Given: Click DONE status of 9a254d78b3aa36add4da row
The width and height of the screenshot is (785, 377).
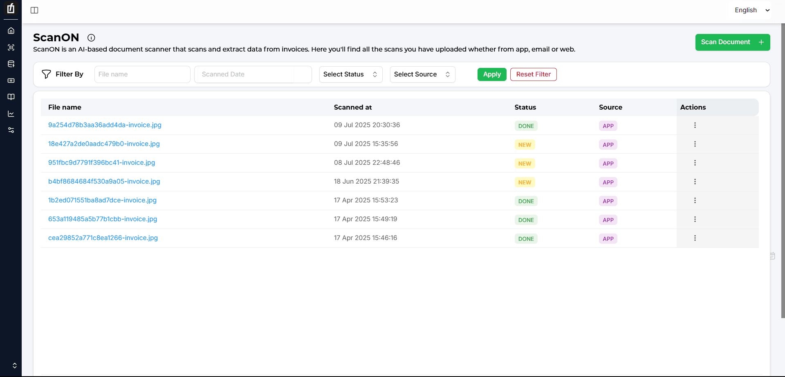Looking at the screenshot, I should pos(526,126).
